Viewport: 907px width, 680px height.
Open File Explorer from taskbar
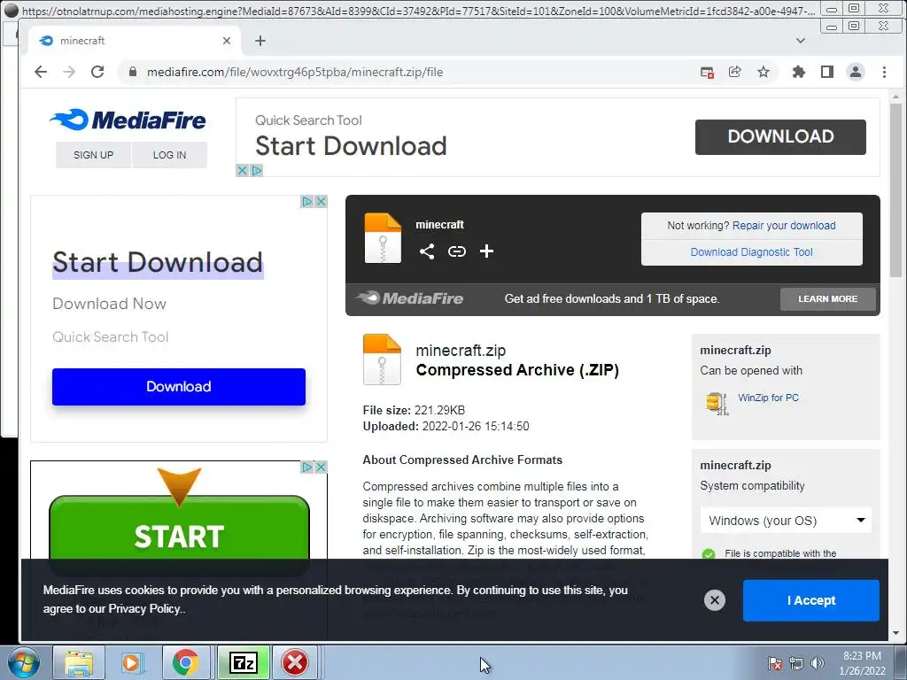[x=79, y=662]
